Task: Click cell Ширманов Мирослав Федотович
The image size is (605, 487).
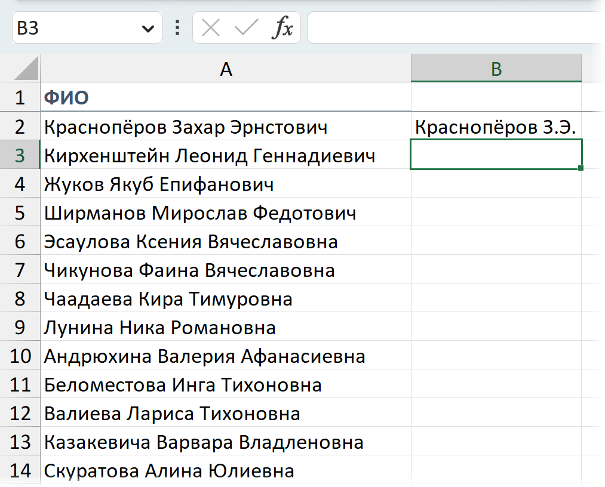Action: coord(226,212)
